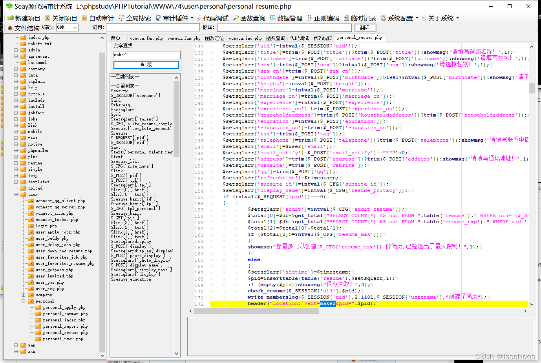Click the 查找 (find) button
The image size is (541, 363).
[x=146, y=65]
